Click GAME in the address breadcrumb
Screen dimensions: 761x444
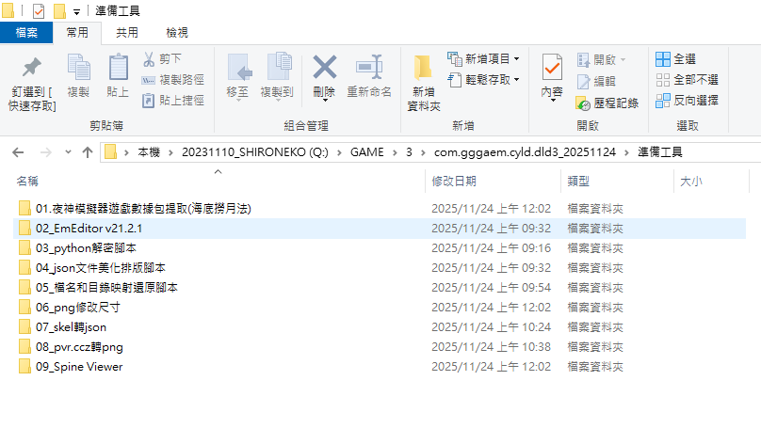click(x=366, y=152)
